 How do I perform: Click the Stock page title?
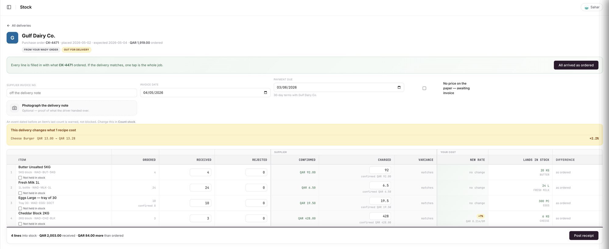pyautogui.click(x=26, y=7)
